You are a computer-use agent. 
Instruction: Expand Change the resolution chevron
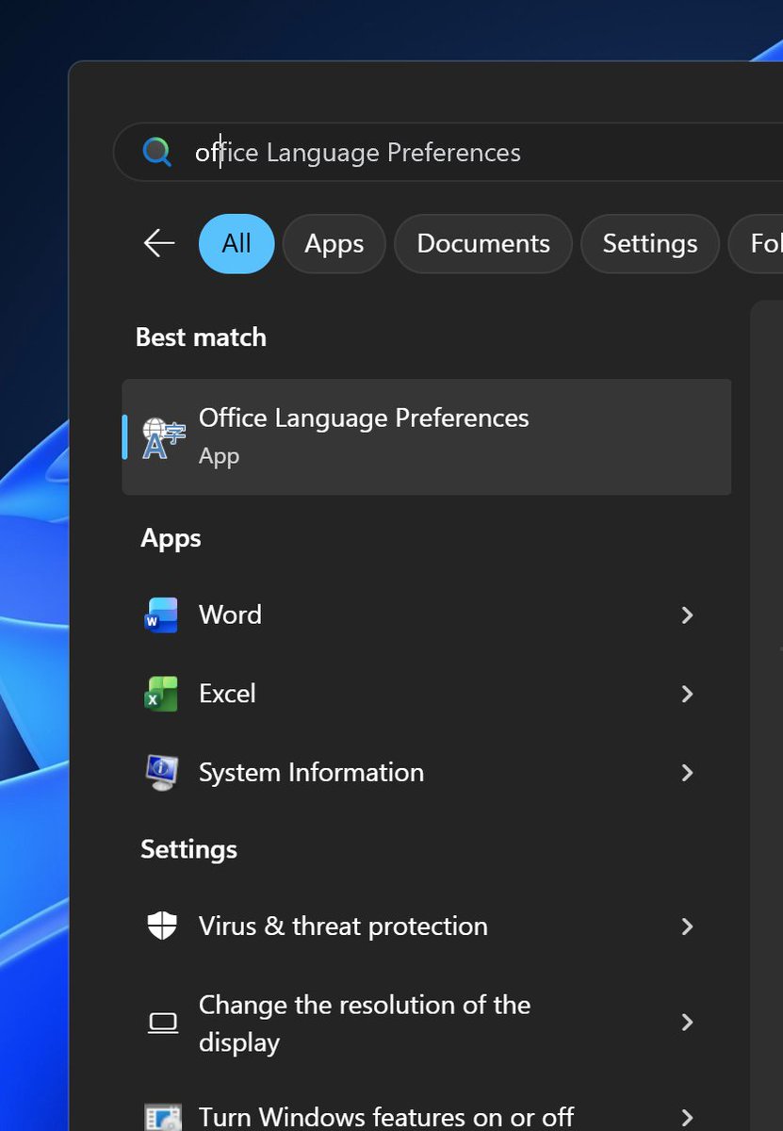click(x=687, y=1023)
